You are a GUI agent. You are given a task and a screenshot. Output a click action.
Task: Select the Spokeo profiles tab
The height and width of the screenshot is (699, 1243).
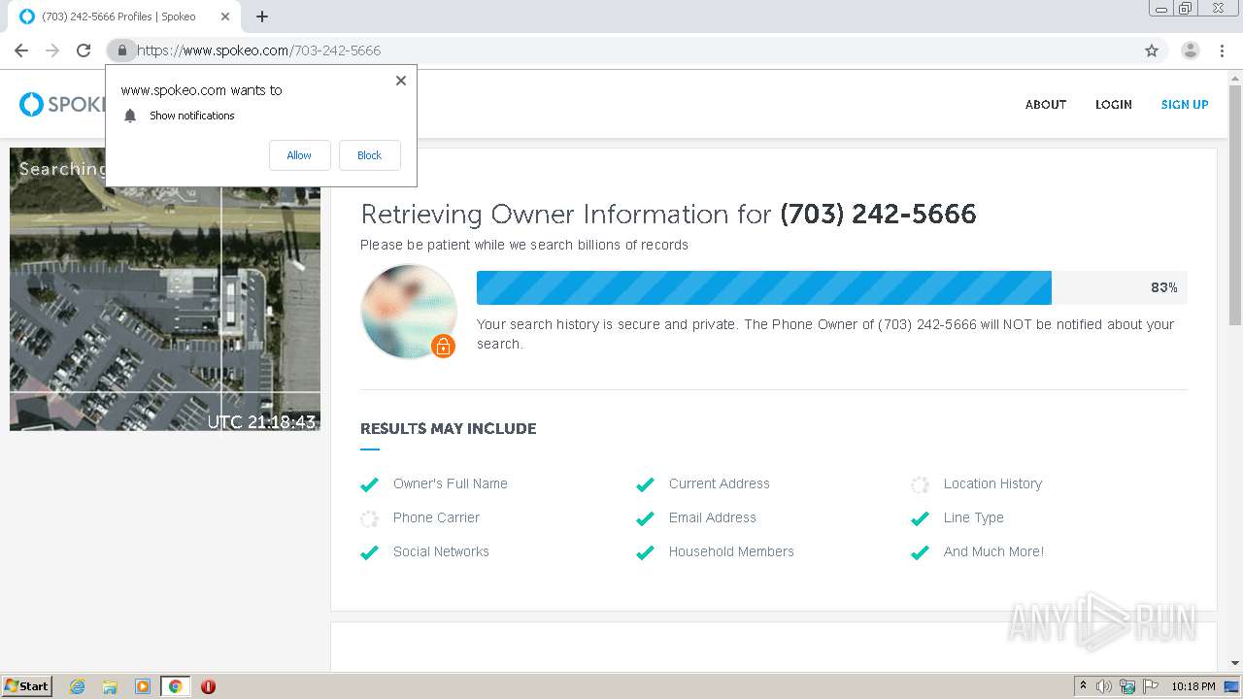(x=124, y=17)
